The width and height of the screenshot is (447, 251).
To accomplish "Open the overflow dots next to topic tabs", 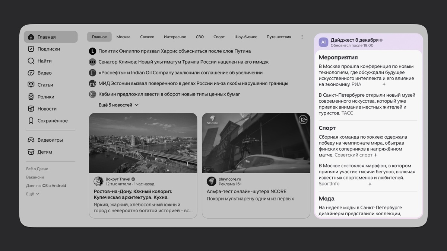I will click(302, 36).
